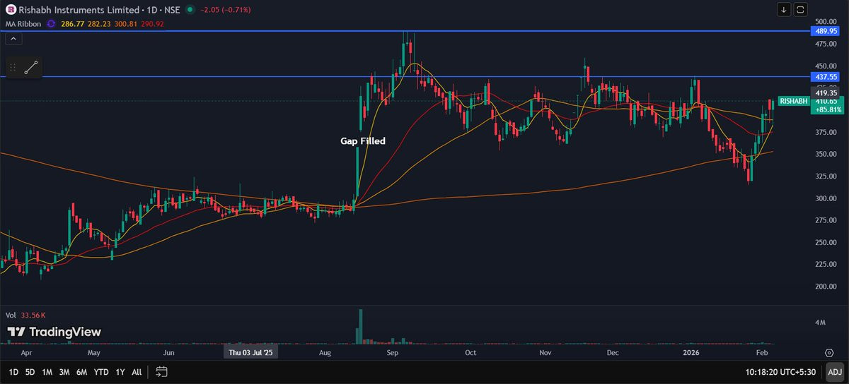Click the price change −2.05 (−0.71%)
Screen dimensions: 849x384
coord(226,10)
